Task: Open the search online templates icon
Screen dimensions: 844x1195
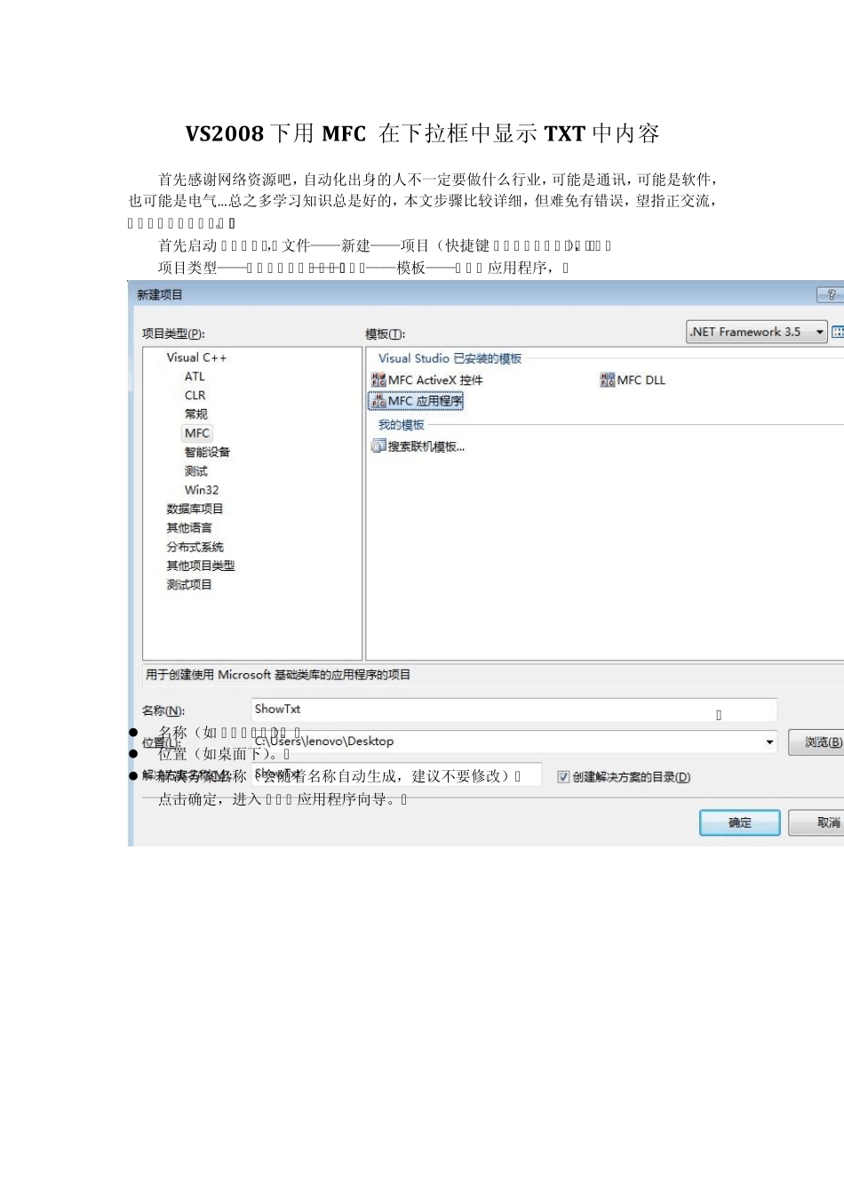Action: [x=378, y=446]
